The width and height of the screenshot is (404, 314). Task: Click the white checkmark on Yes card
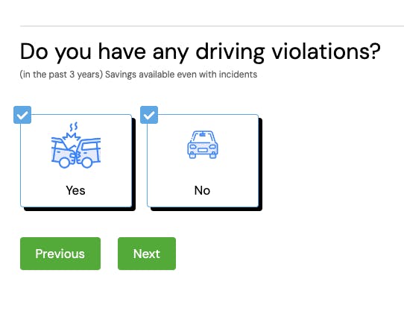pos(22,115)
